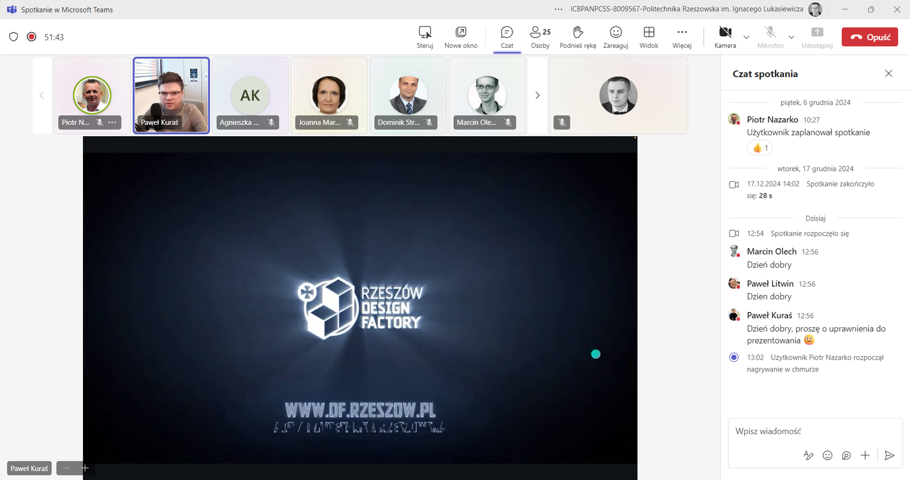Pop out meeting with Nowe okno
The height and width of the screenshot is (480, 910).
click(461, 37)
